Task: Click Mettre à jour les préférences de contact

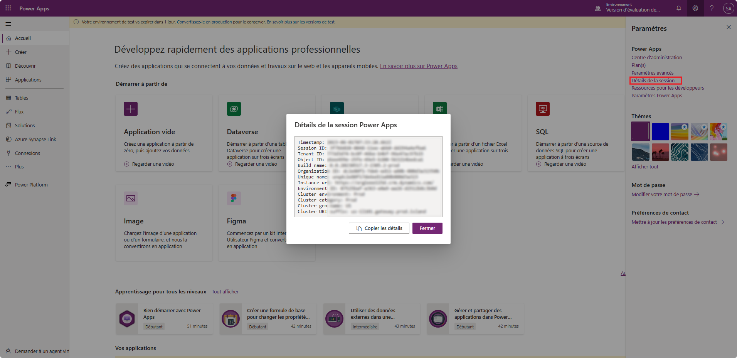Action: [678, 222]
